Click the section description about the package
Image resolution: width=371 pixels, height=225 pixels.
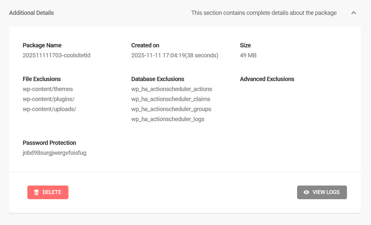tap(264, 13)
